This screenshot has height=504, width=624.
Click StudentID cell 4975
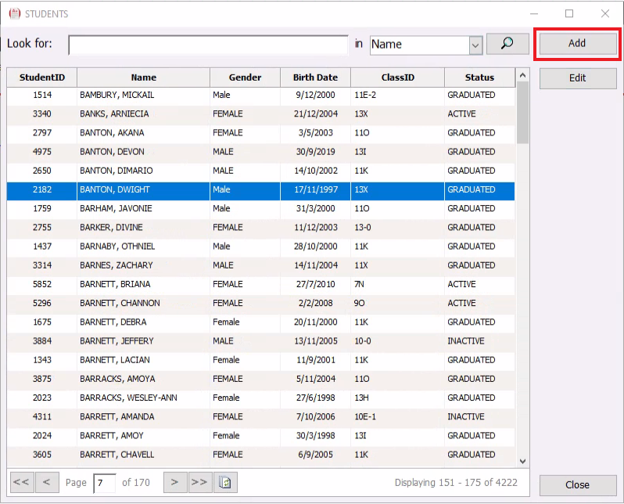pos(42,152)
